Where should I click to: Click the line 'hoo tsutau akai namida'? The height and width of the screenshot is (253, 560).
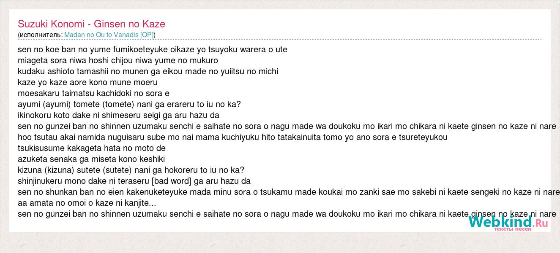(232, 137)
